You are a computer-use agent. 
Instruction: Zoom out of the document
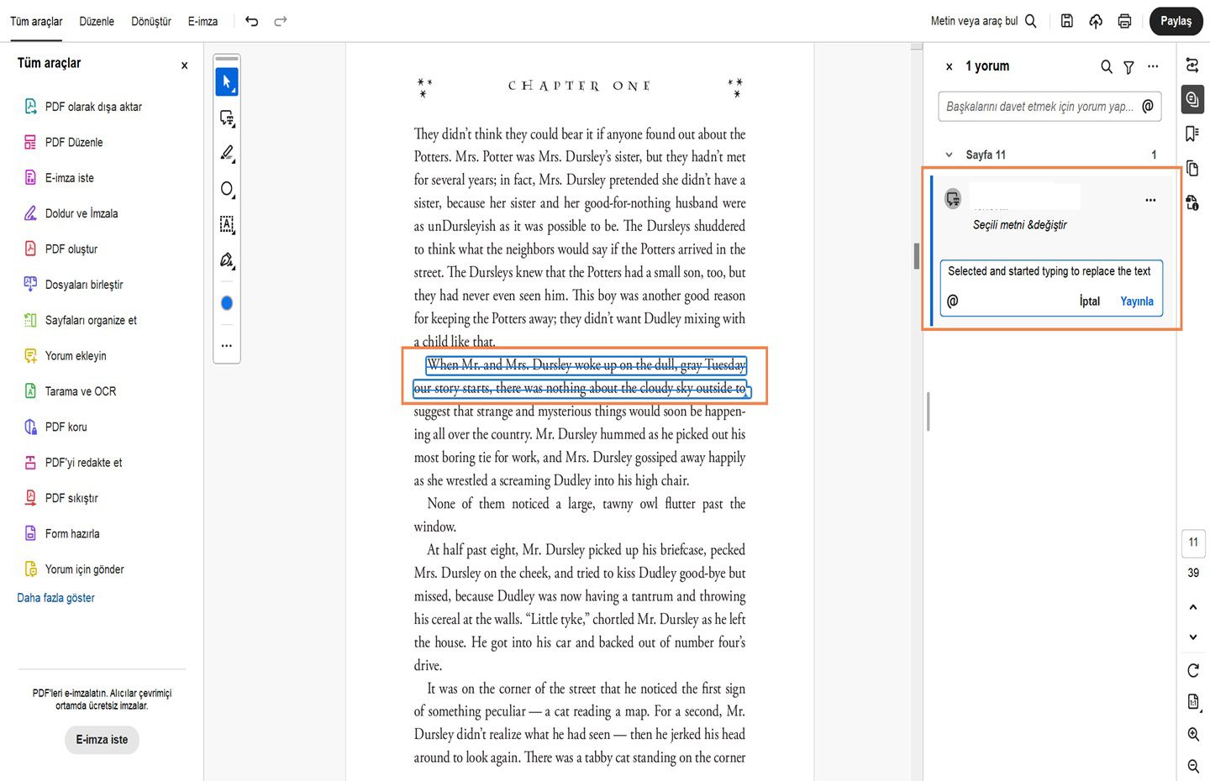[1193, 766]
